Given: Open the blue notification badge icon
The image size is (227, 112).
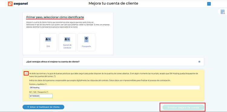Looking at the screenshot, I should pos(209,4).
